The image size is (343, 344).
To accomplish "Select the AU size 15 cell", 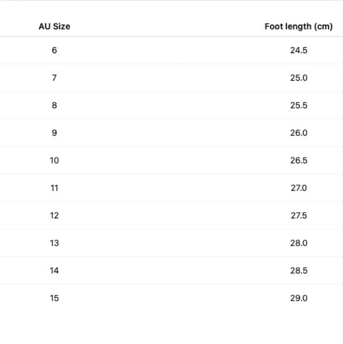I will click(54, 298).
